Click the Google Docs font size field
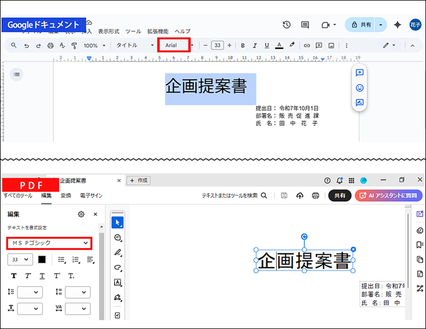The height and width of the screenshot is (329, 426). (217, 45)
